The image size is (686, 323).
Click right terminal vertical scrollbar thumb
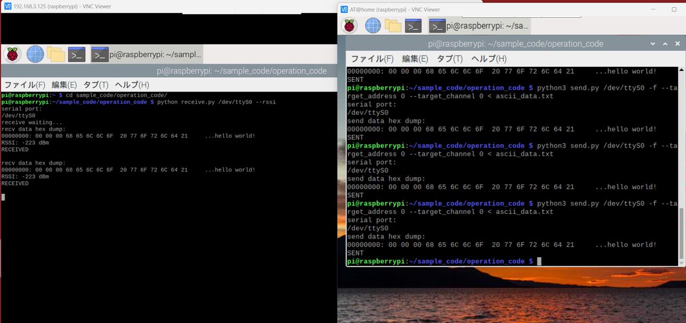[x=680, y=233]
